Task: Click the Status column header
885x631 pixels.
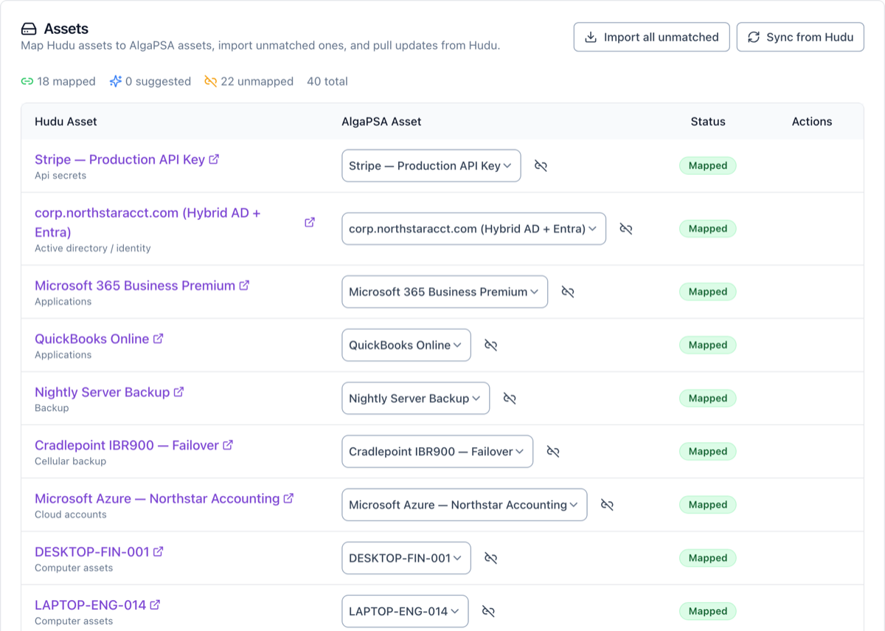Action: click(x=708, y=122)
